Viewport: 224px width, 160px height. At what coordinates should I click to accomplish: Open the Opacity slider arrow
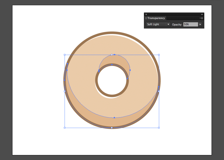[x=200, y=24]
